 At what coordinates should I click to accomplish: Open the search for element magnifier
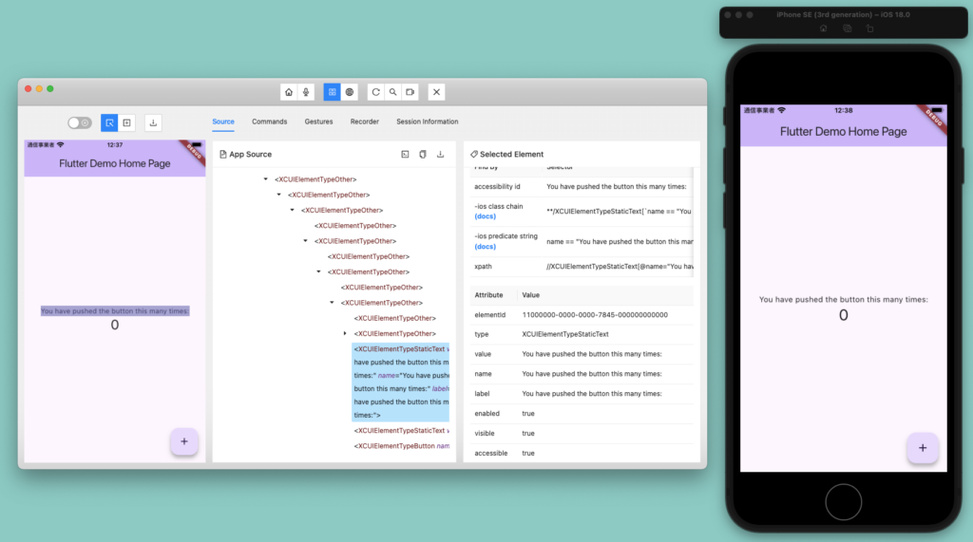[392, 92]
